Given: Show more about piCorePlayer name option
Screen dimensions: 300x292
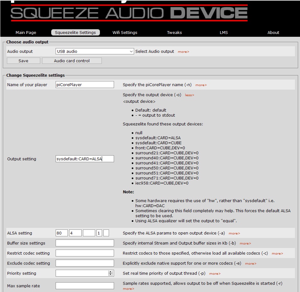Looking at the screenshot, I should pos(201,85).
